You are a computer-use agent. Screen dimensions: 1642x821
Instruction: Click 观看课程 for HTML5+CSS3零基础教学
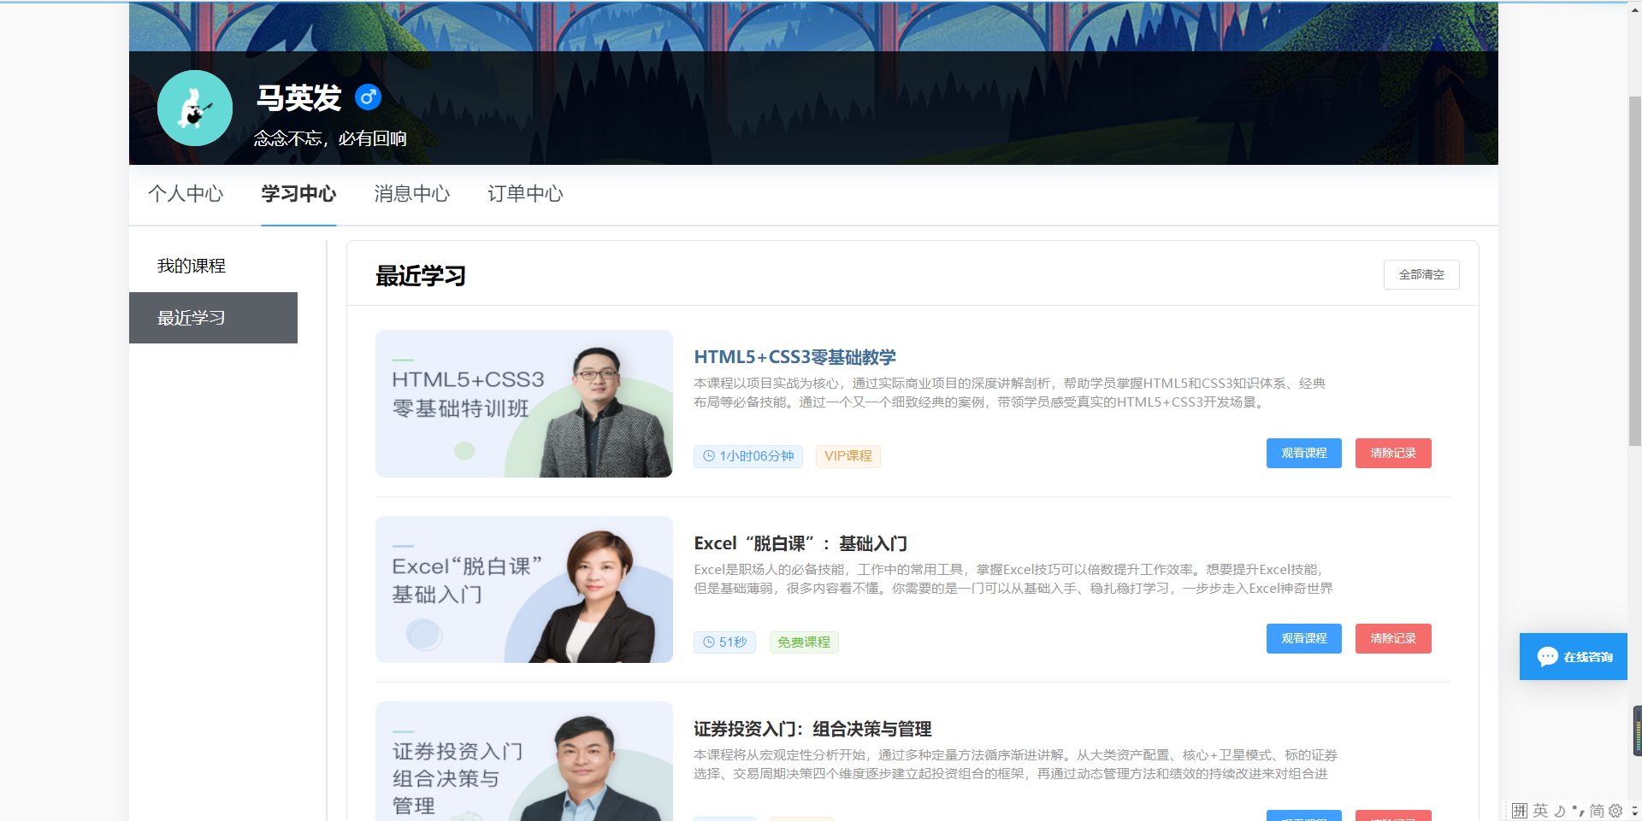coord(1304,453)
